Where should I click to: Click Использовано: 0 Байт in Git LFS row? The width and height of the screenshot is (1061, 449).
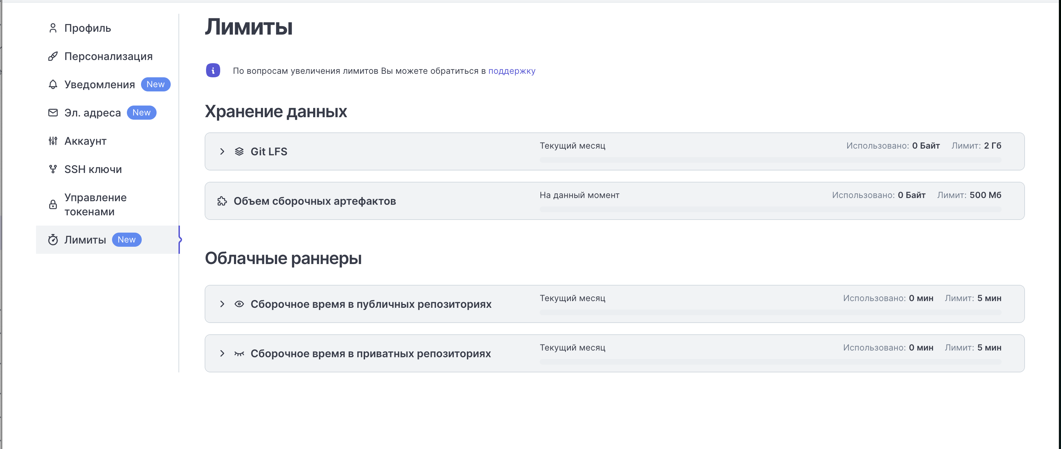click(893, 146)
